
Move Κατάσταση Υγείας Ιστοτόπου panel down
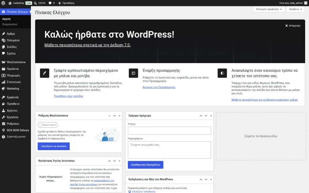coord(115,161)
